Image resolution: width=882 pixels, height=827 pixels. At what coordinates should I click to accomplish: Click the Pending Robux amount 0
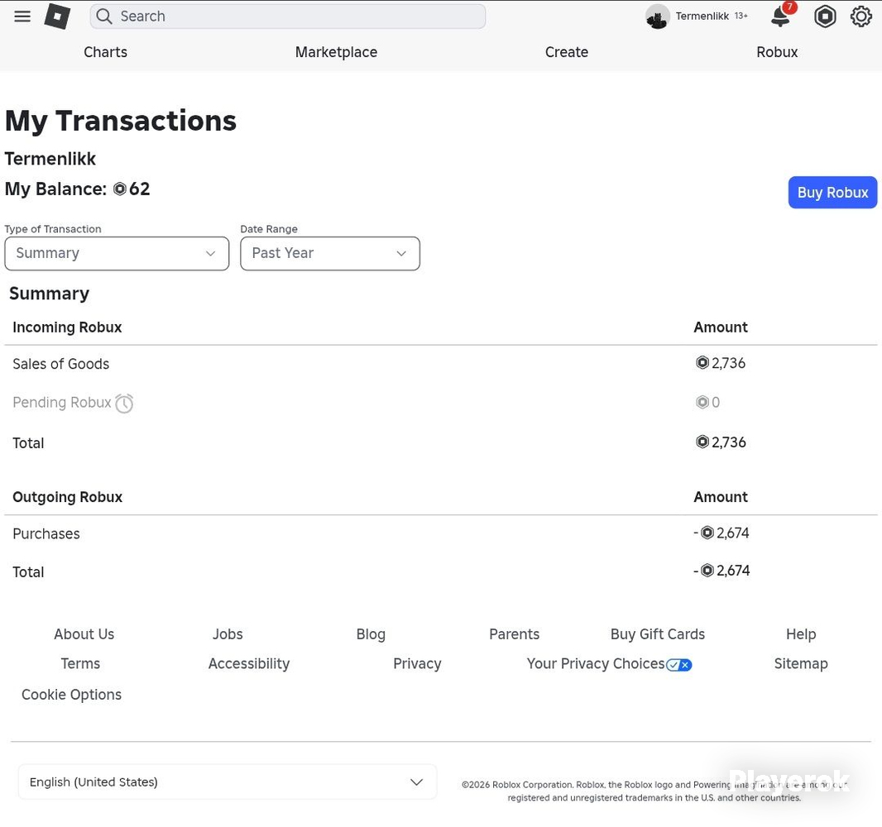716,403
